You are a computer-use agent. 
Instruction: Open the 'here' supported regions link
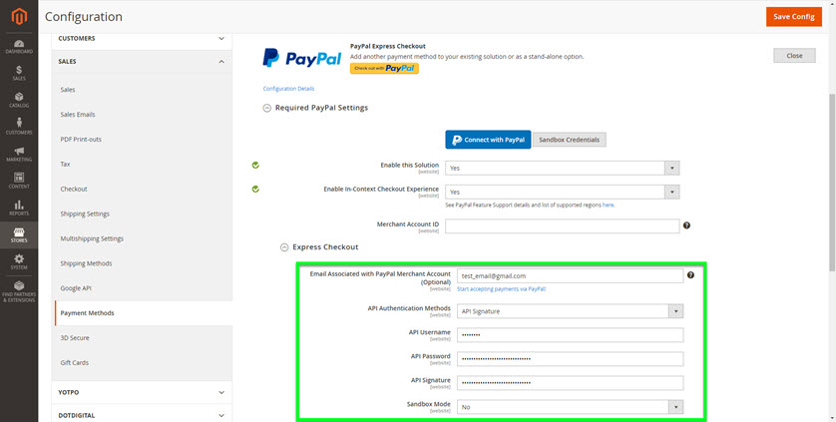609,205
